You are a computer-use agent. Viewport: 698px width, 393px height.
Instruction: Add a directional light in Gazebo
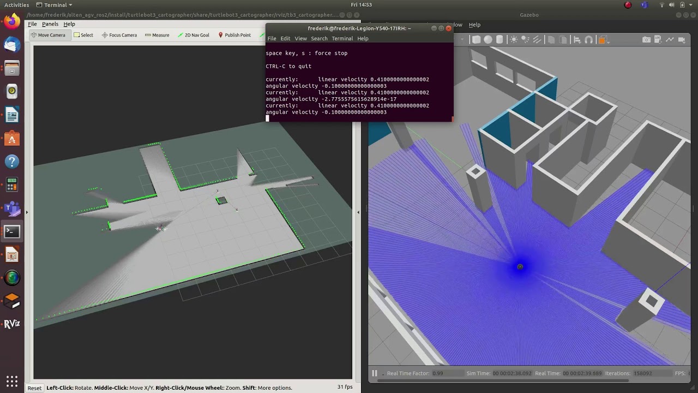click(538, 39)
